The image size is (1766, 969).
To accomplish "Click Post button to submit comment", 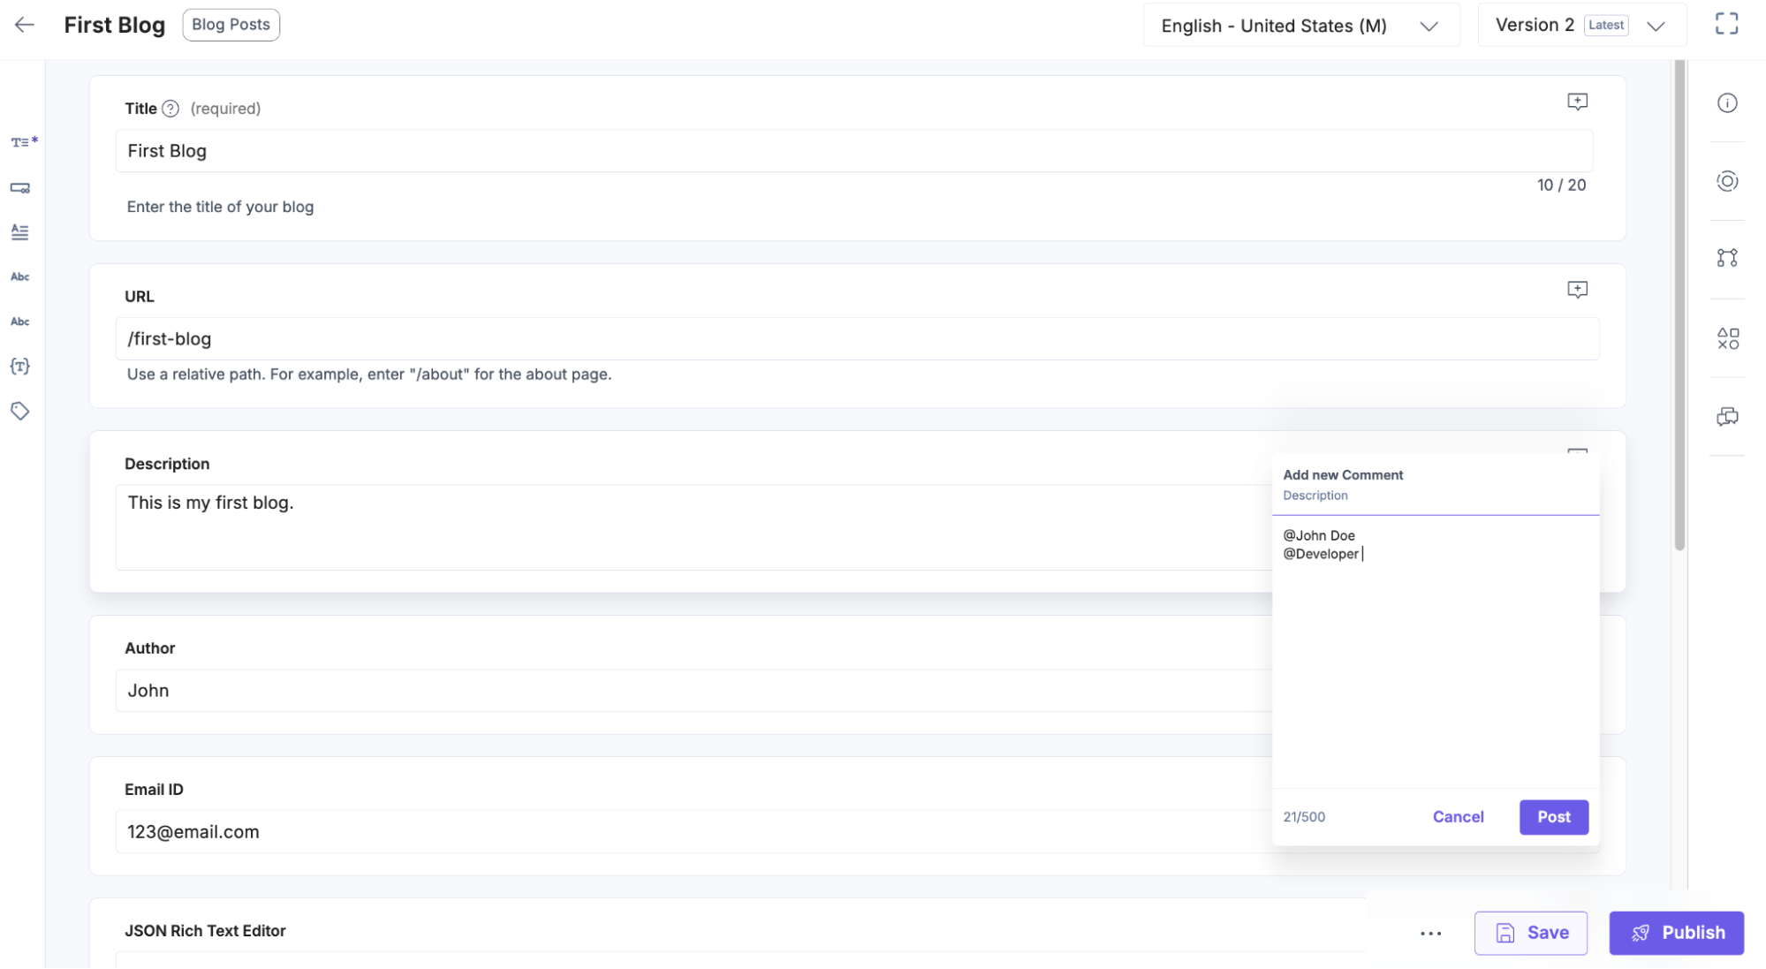I will coord(1554,816).
